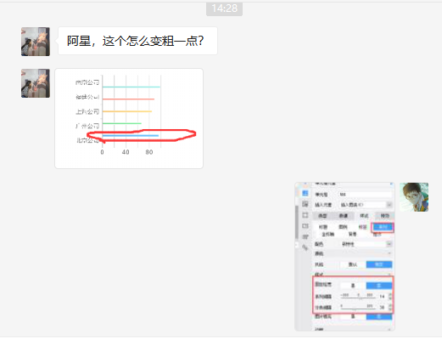Click the hyperlink chain sidebar icon
Image resolution: width=442 pixels, height=339 pixels.
(305, 247)
